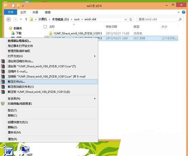Screen dimensions: 188x156
Task: Open quick access toolbar customize dropdown
Action: [23, 6]
